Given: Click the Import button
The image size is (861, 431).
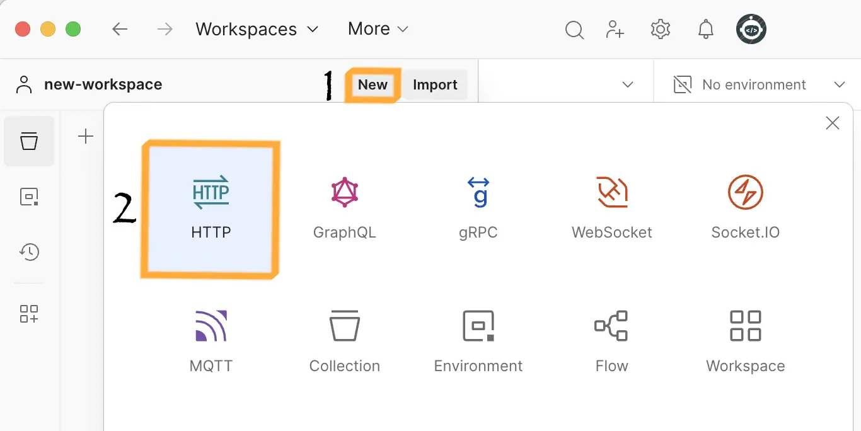Looking at the screenshot, I should pyautogui.click(x=435, y=84).
